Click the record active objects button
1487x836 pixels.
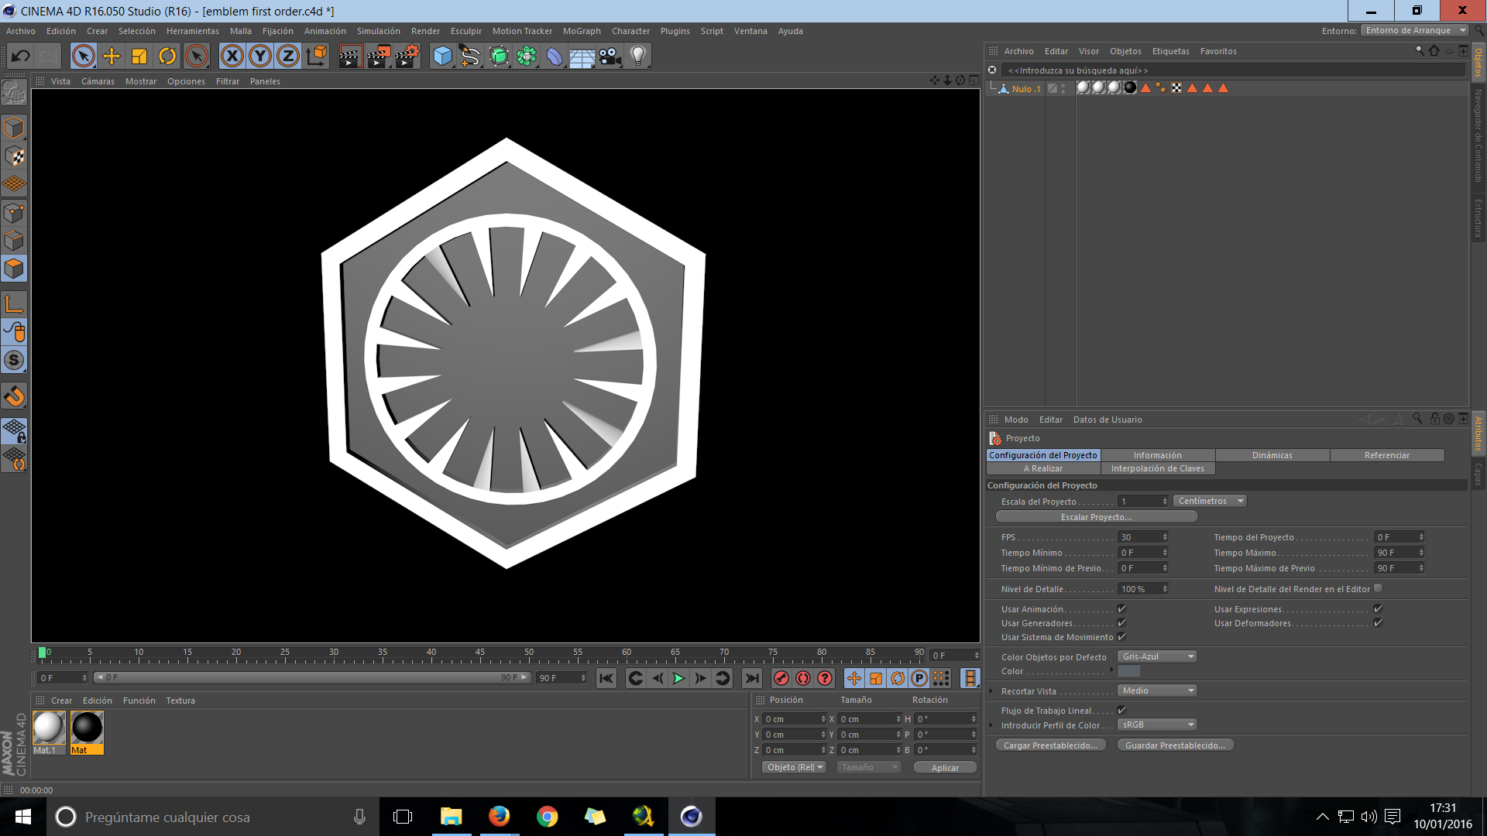(781, 678)
